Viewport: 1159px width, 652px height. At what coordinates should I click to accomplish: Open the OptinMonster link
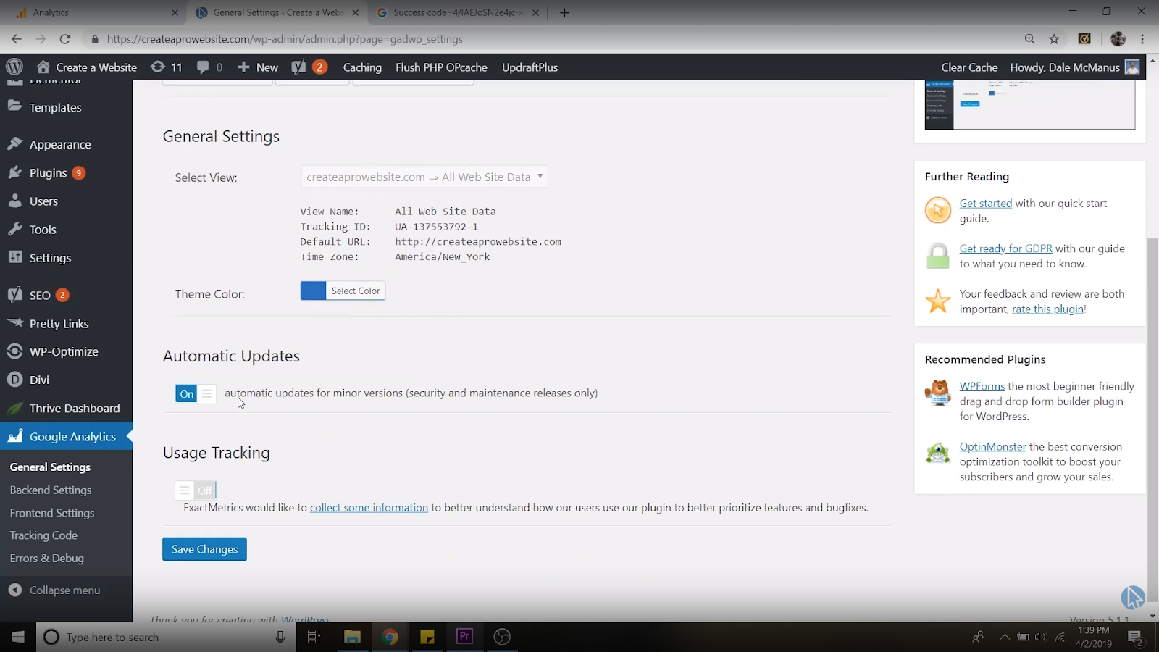tap(993, 447)
